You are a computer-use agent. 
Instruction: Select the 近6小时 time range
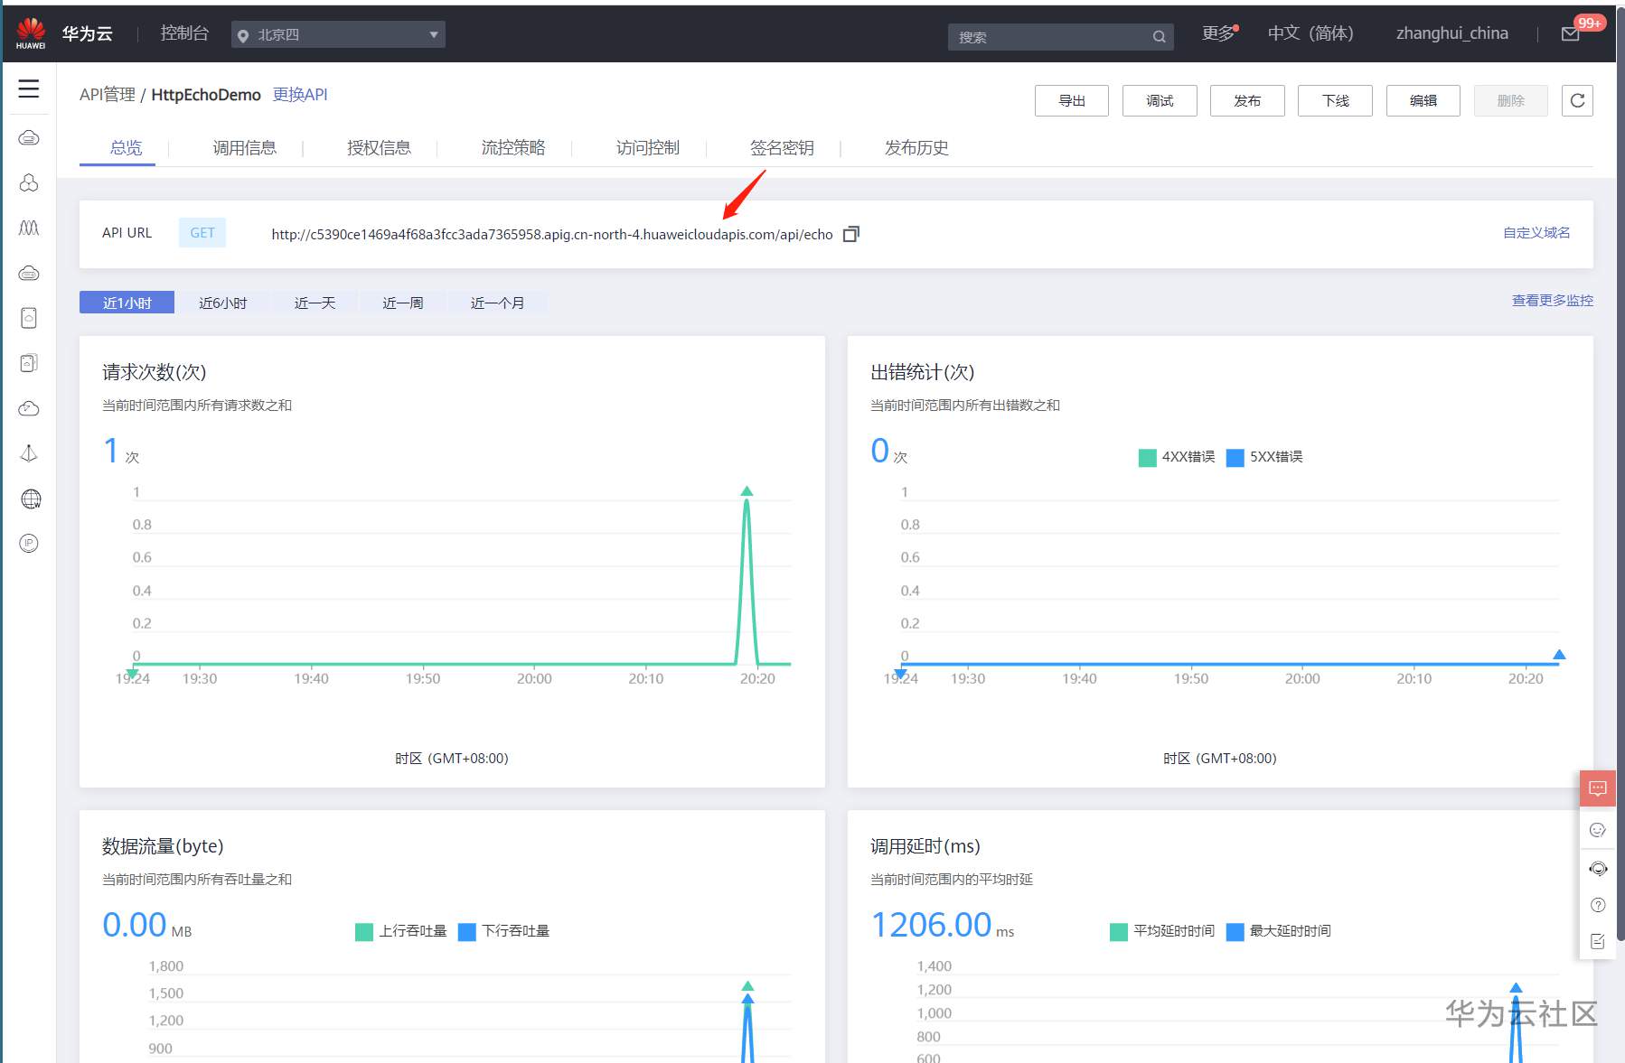(x=222, y=303)
